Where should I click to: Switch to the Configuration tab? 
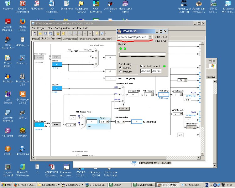pyautogui.click(x=70, y=39)
